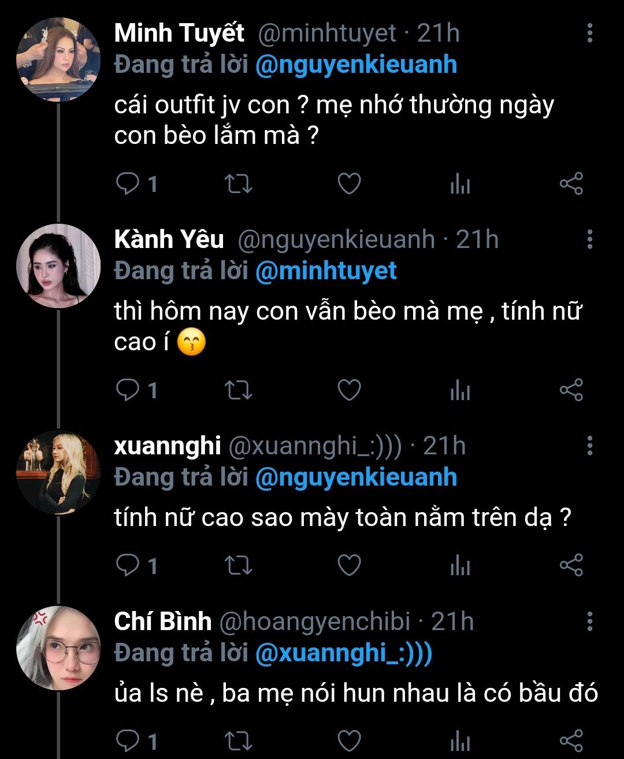Image resolution: width=624 pixels, height=759 pixels.
Task: View analytics for Minh Tuyết's tweet
Action: [460, 184]
